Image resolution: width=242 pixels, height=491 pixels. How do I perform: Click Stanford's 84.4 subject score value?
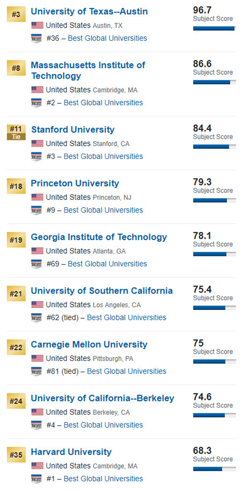202,129
